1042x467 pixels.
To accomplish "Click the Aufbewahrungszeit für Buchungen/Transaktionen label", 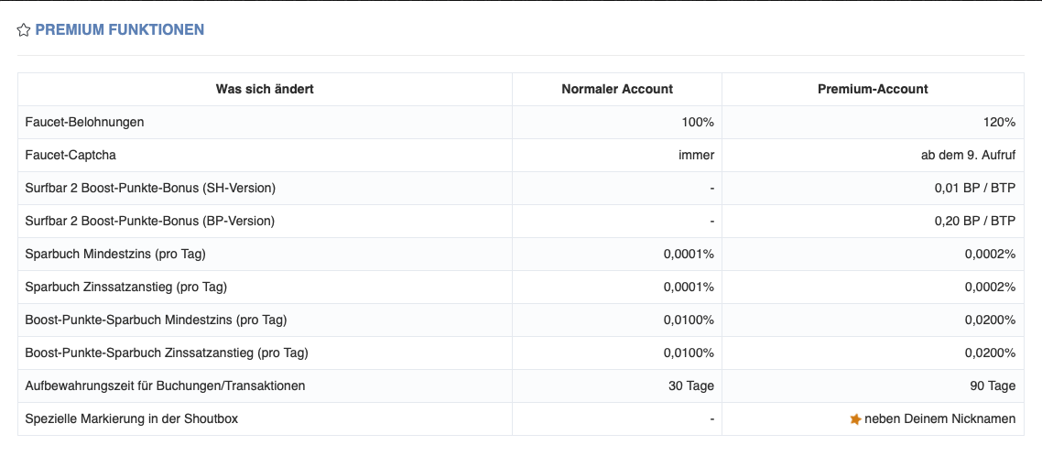I will coord(165,386).
